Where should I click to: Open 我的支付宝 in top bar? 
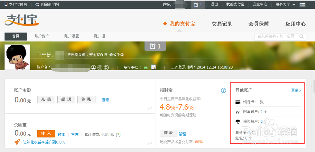click(x=235, y=4)
